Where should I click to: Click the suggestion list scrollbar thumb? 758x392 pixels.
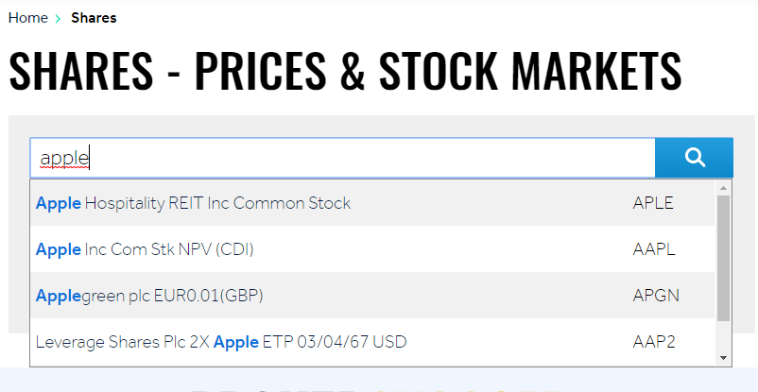[x=723, y=257]
